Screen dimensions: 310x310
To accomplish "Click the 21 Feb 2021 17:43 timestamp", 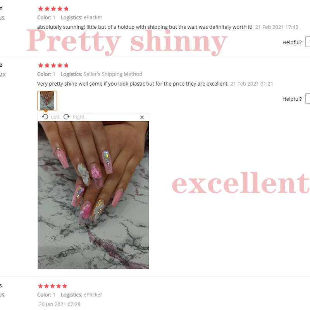I will click(x=277, y=27).
